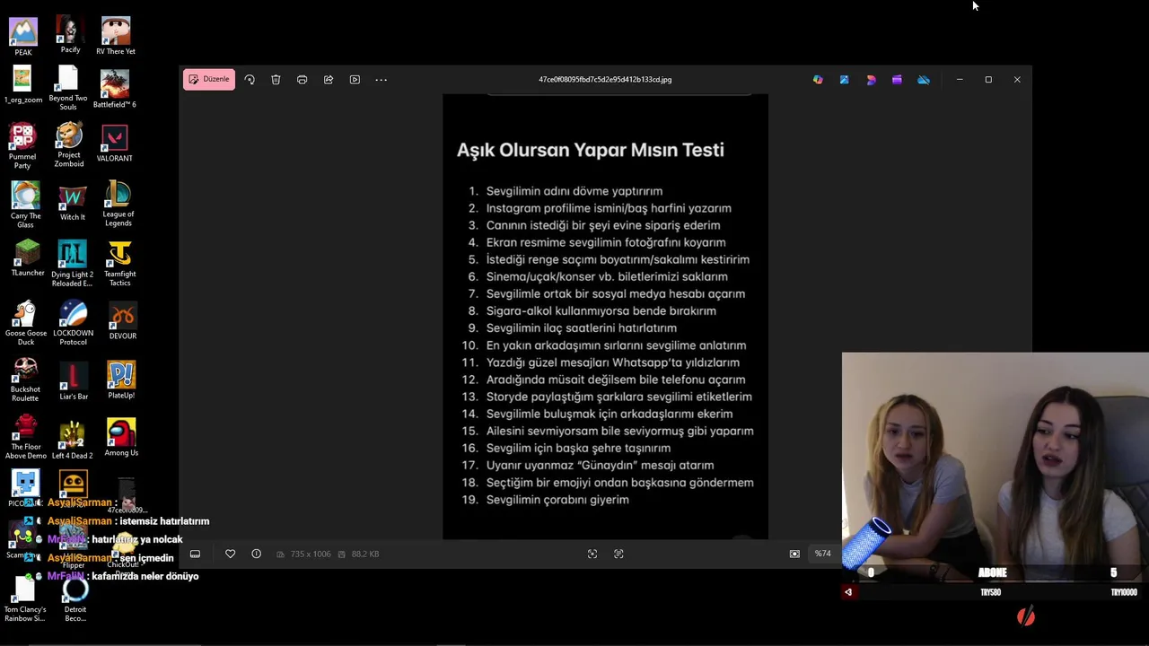Screen dimensions: 1149x646
Task: Toggle the filmstrip view in bottom bar
Action: click(x=195, y=554)
